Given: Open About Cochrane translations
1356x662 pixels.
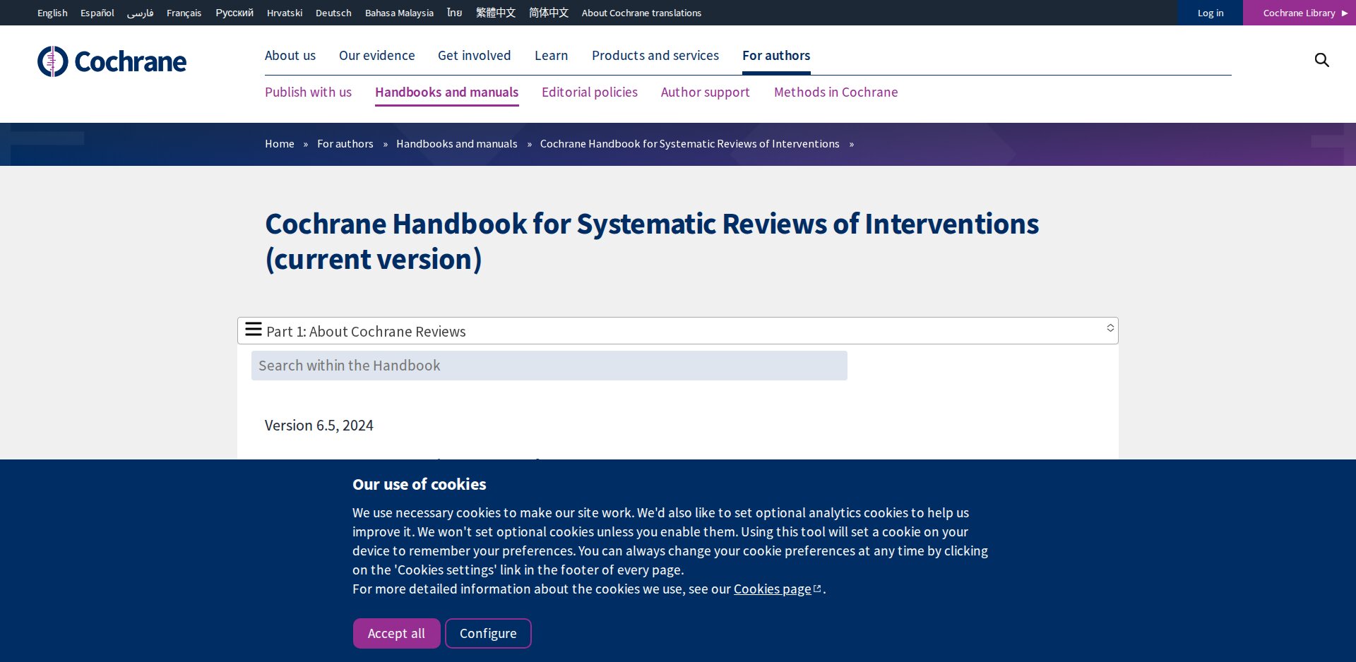Looking at the screenshot, I should tap(641, 13).
